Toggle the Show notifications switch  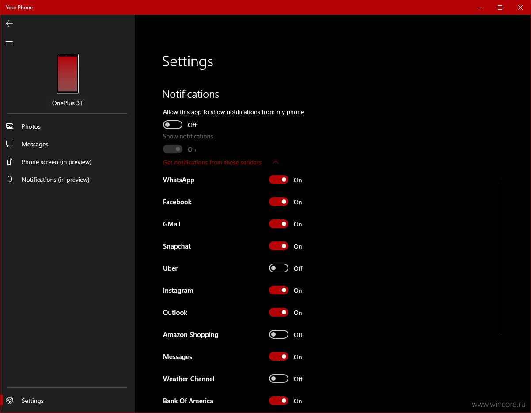173,149
